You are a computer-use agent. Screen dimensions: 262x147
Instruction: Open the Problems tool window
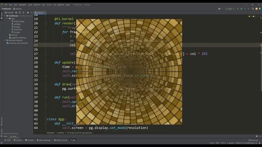click(x=18, y=140)
